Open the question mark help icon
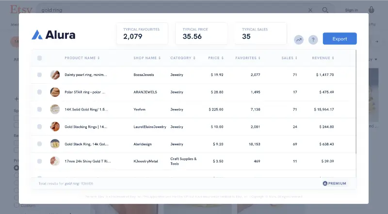The image size is (388, 214). tap(313, 40)
